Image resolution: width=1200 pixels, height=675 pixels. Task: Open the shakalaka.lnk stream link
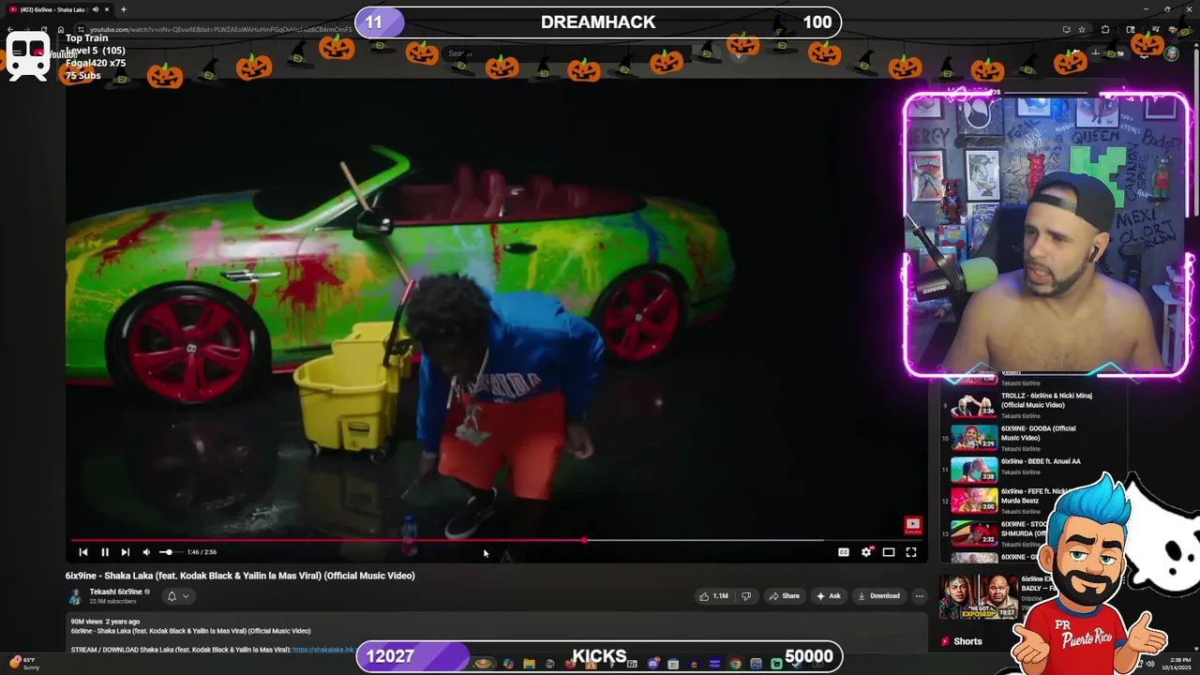click(322, 650)
